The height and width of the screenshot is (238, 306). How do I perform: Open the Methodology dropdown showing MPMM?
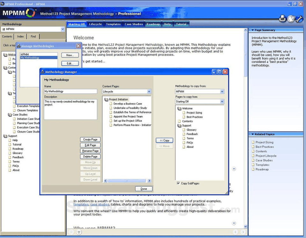(x=222, y=91)
